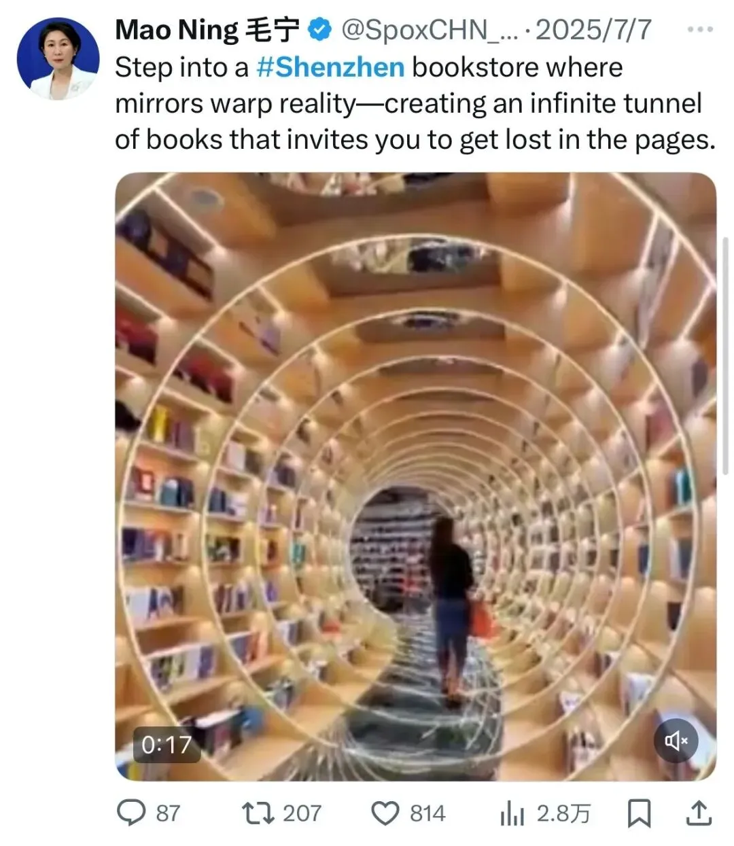Click the Mao Ning 毛宁 display name
734x846 pixels.
207,30
